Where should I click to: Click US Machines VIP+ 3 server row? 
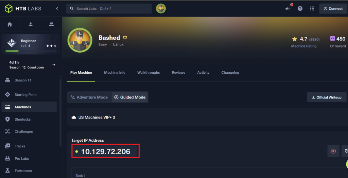coord(208,117)
